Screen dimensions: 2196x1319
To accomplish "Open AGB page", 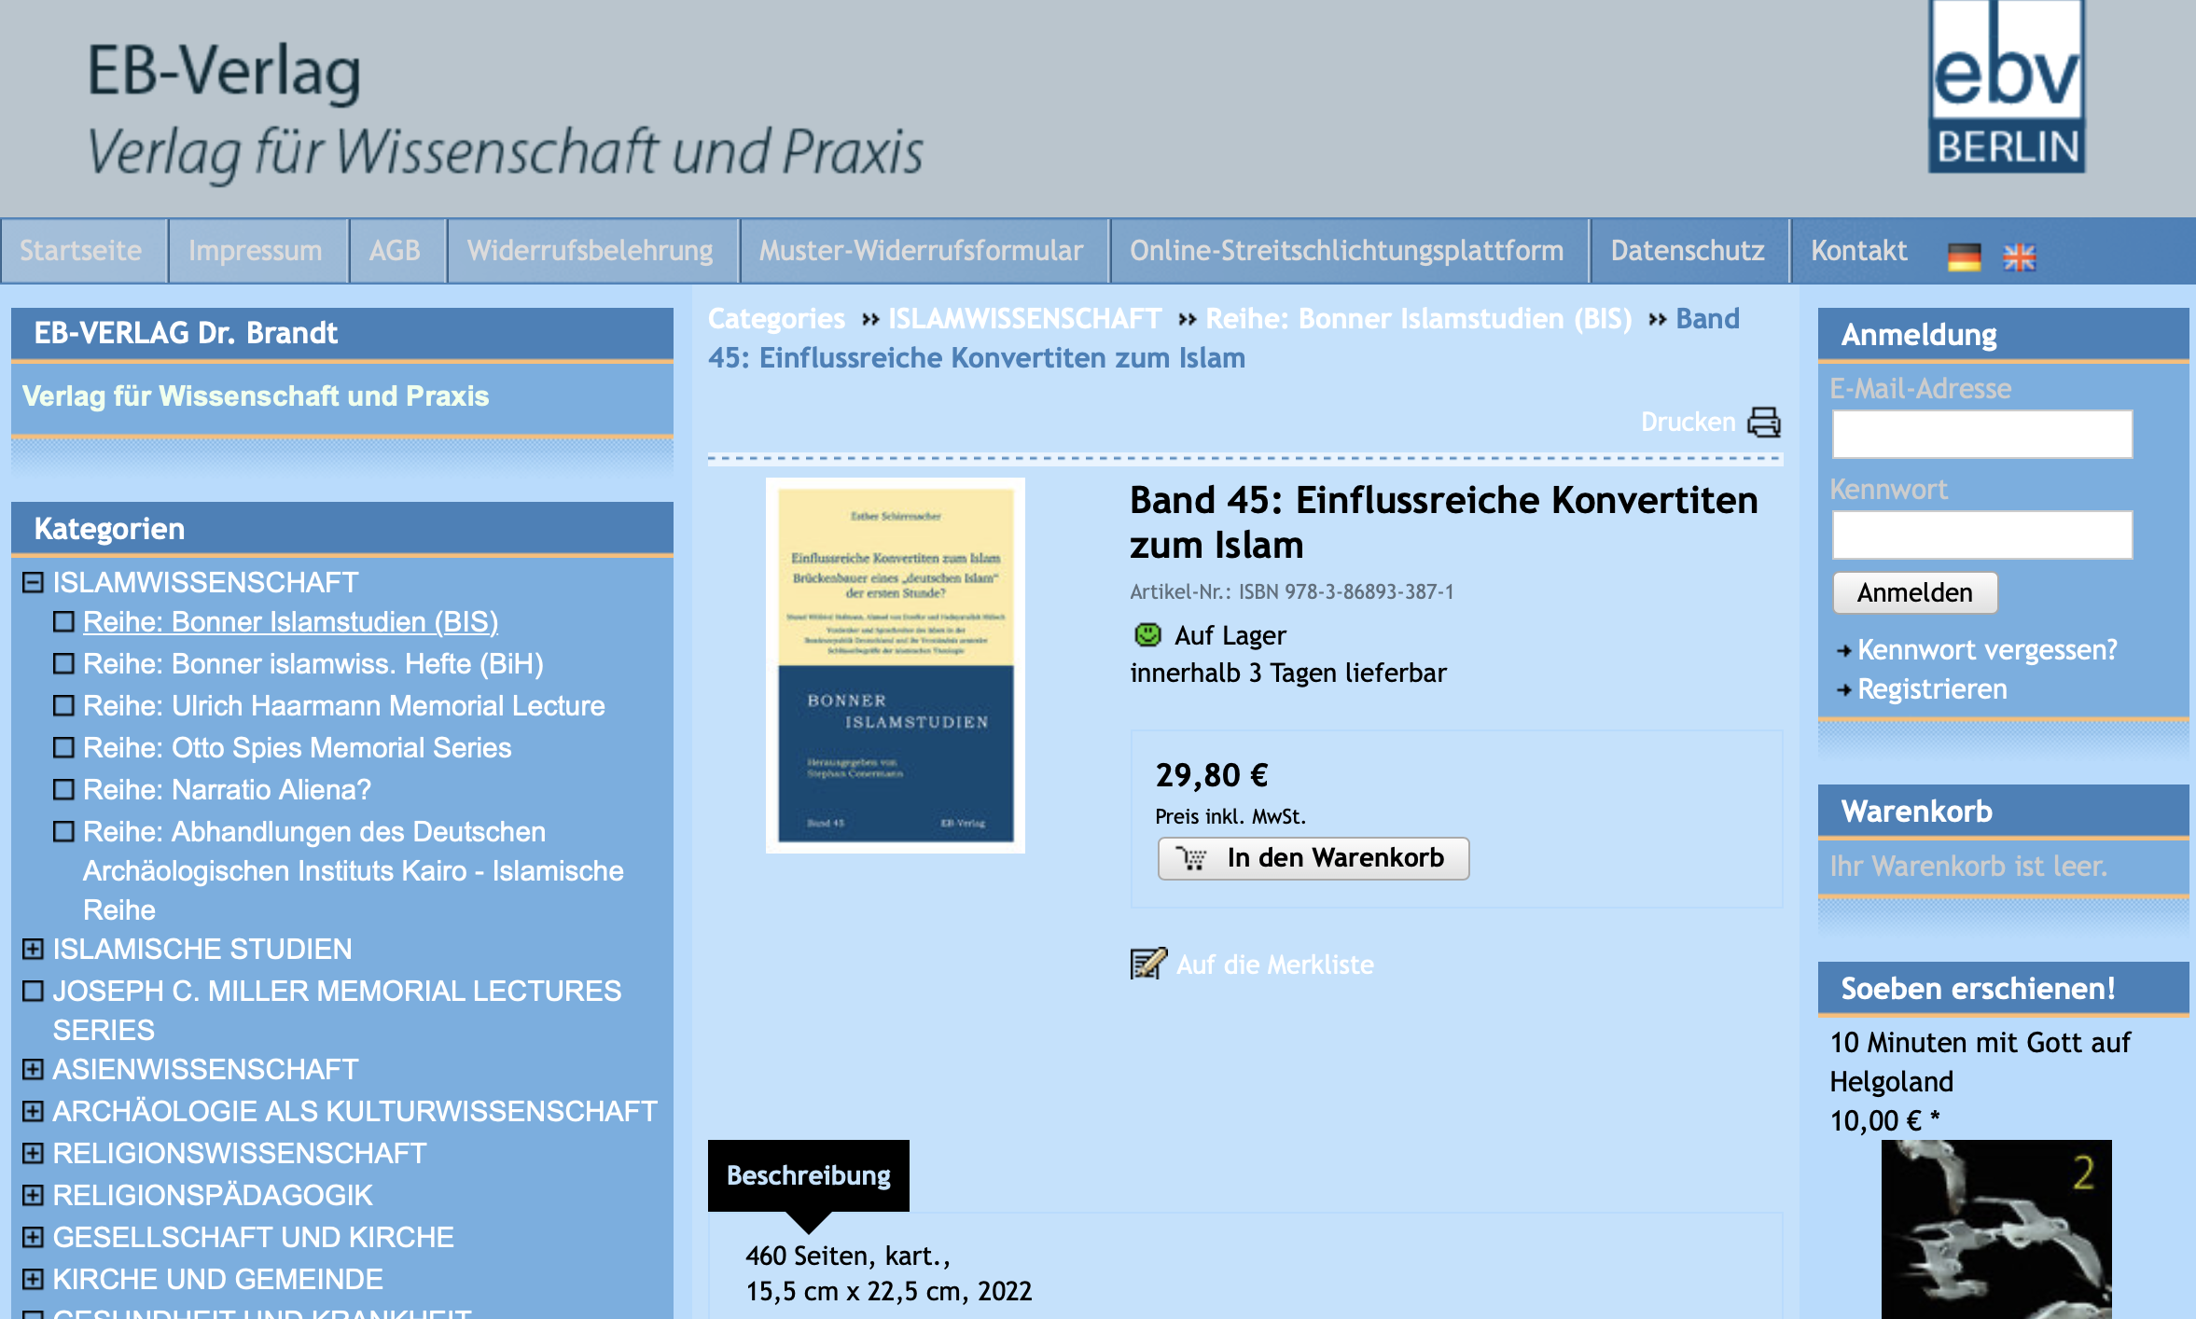I will [395, 251].
